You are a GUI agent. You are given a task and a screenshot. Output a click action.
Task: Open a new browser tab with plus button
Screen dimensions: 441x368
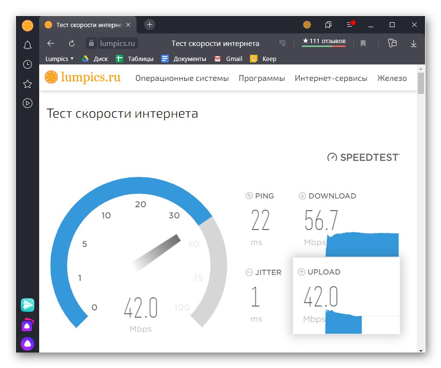[149, 24]
